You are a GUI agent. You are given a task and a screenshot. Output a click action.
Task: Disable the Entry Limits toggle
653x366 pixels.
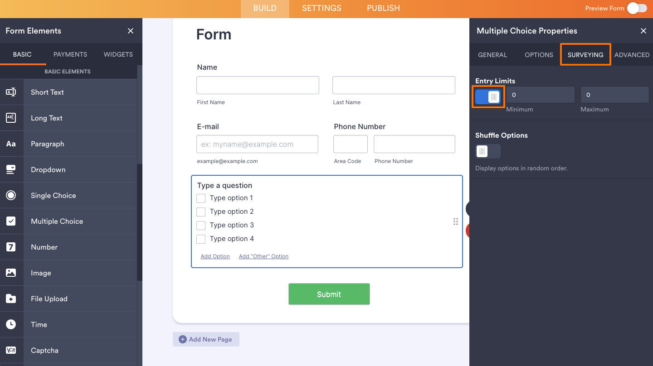[488, 96]
